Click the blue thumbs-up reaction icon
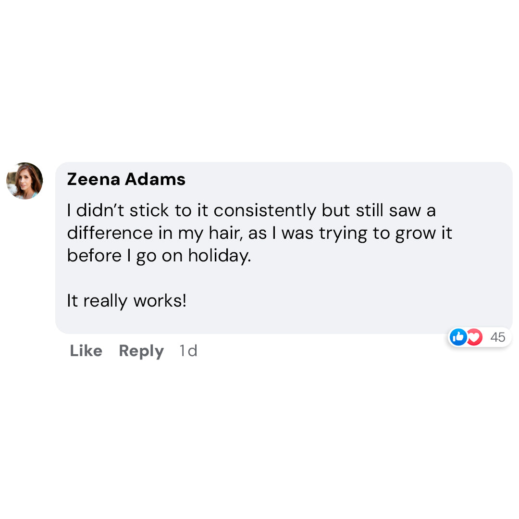The height and width of the screenshot is (519, 519). [458, 337]
